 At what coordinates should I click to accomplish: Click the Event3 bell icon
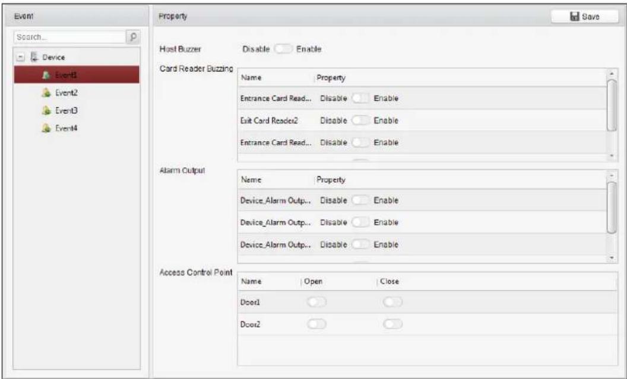47,111
